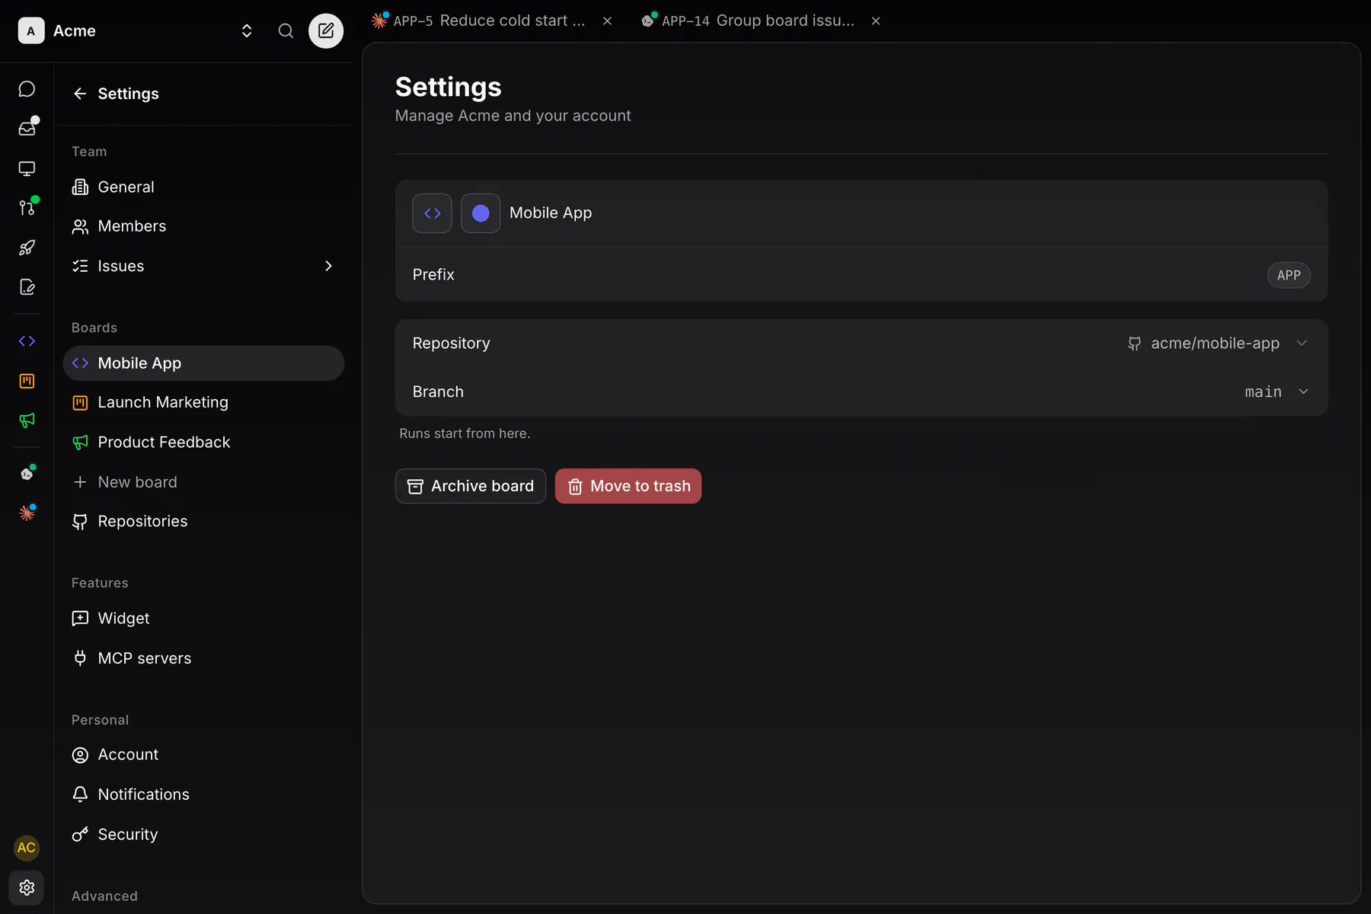
Task: Open the inbox icon in left rail
Action: [27, 128]
